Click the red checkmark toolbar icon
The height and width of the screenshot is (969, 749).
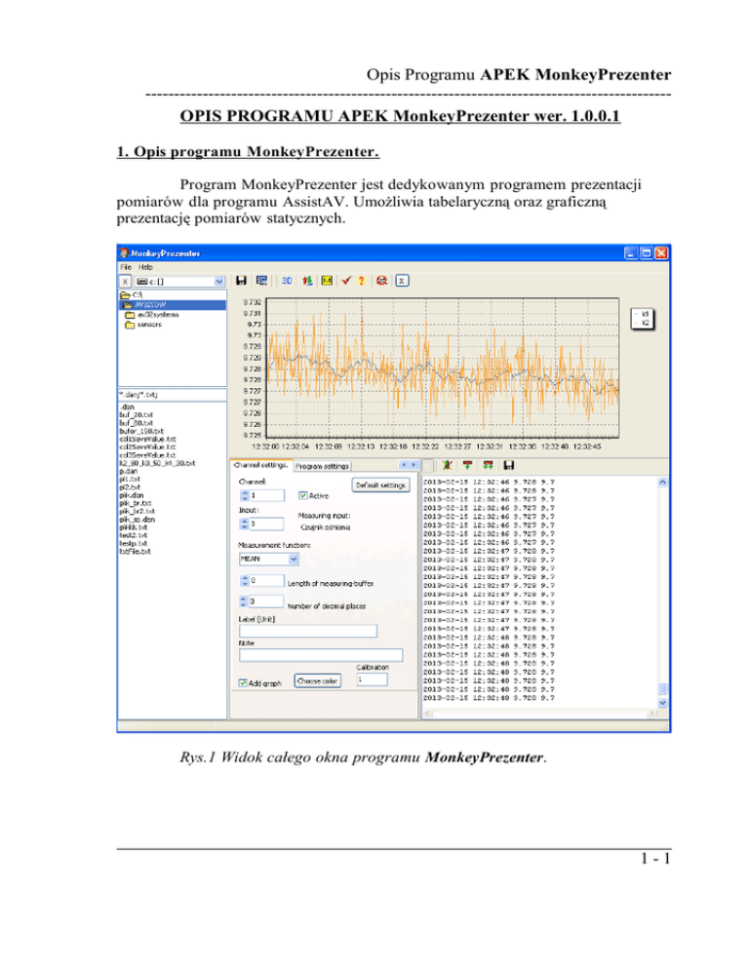tap(344, 281)
